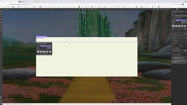Switch to mobile landscape breakpoint
The width and height of the screenshot is (187, 105).
86,9
